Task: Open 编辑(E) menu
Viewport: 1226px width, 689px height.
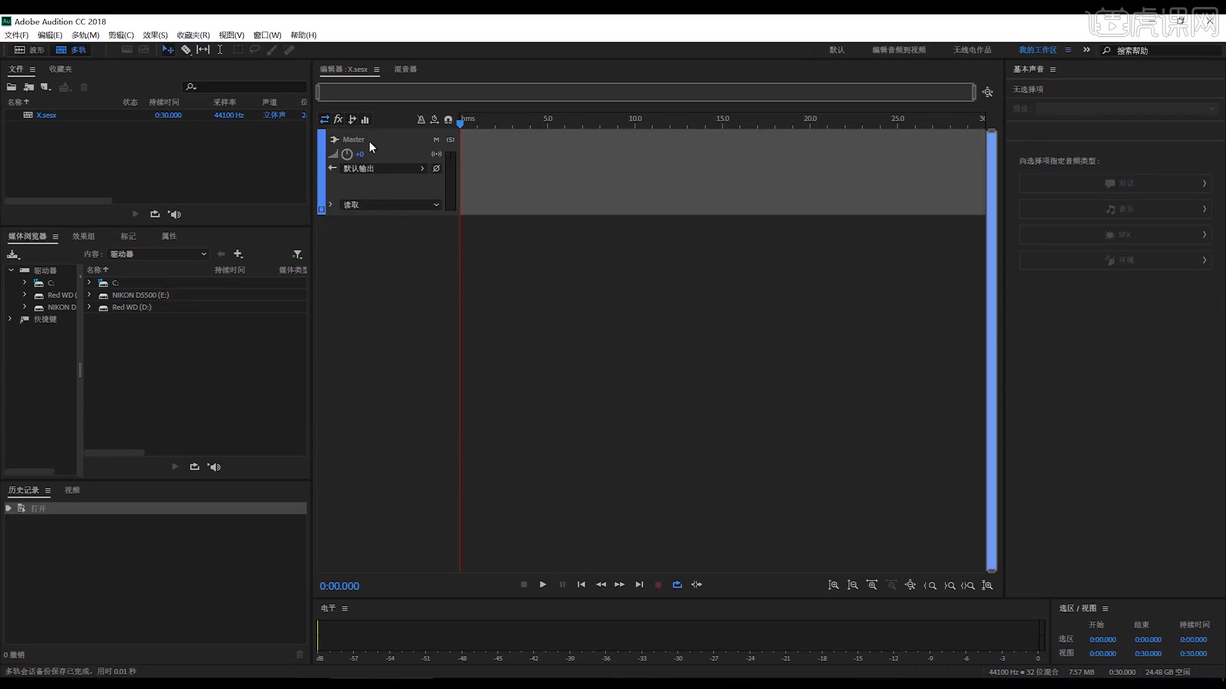Action: [50, 35]
